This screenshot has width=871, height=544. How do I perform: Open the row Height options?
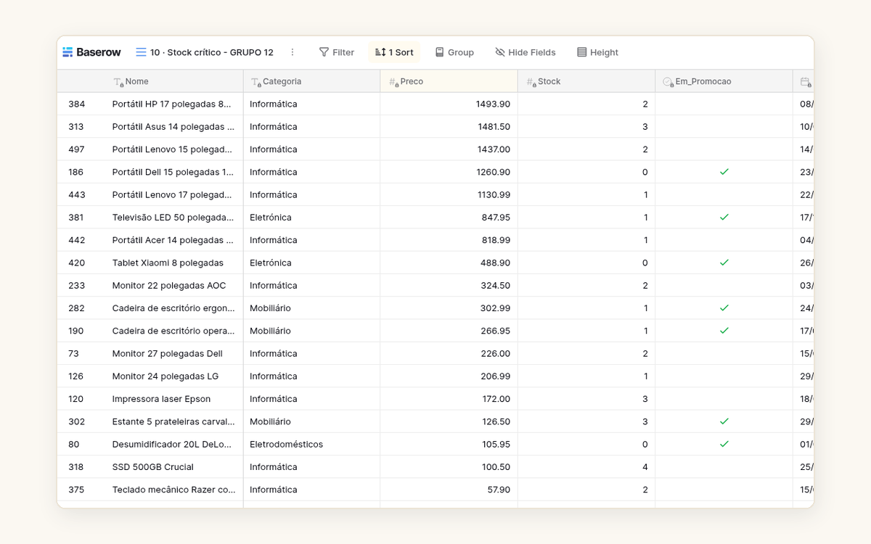[x=597, y=52]
